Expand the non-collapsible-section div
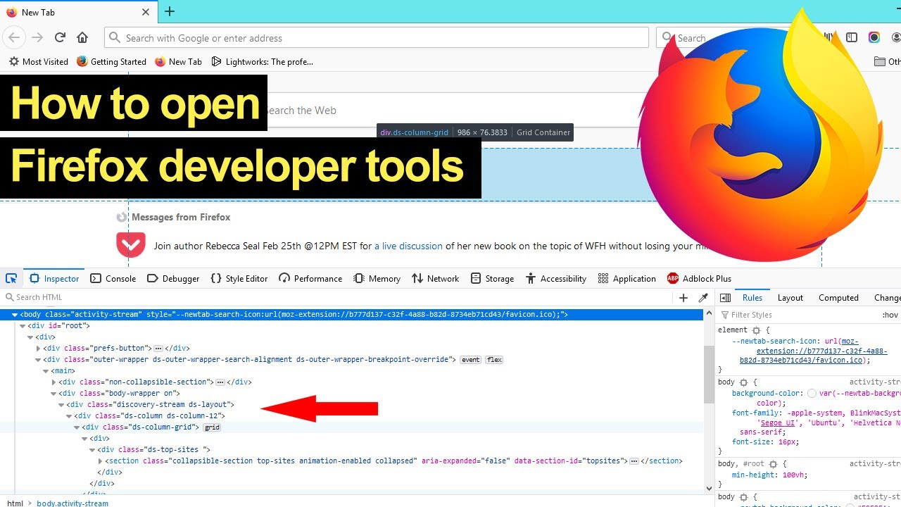The width and height of the screenshot is (901, 507). (53, 382)
